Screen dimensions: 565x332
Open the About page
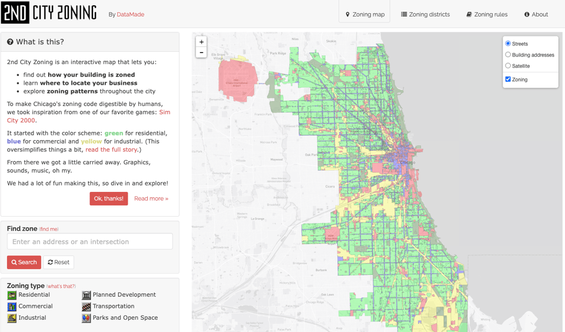click(536, 14)
